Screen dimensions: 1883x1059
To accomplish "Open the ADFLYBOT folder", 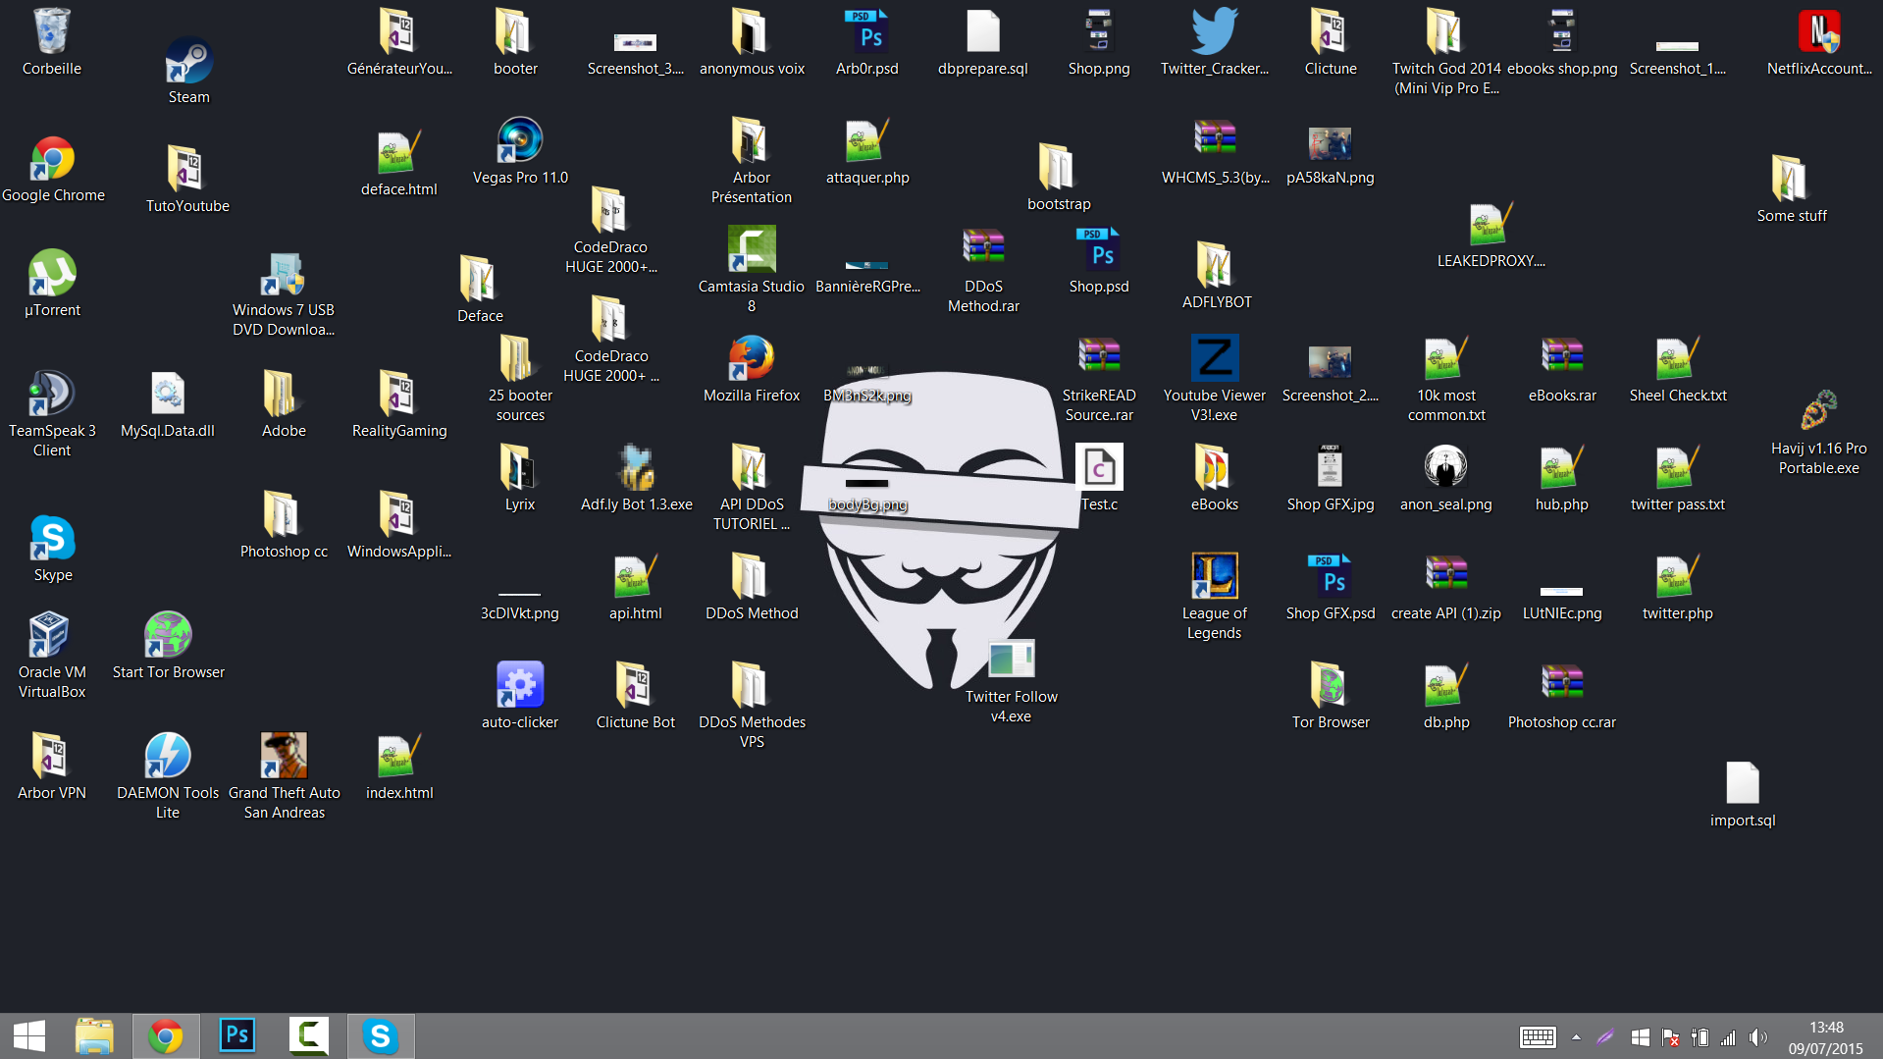I will (1217, 276).
